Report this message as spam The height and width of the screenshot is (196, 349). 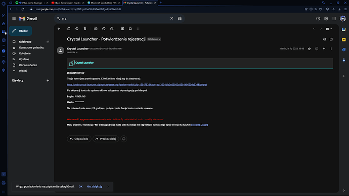click(77, 29)
